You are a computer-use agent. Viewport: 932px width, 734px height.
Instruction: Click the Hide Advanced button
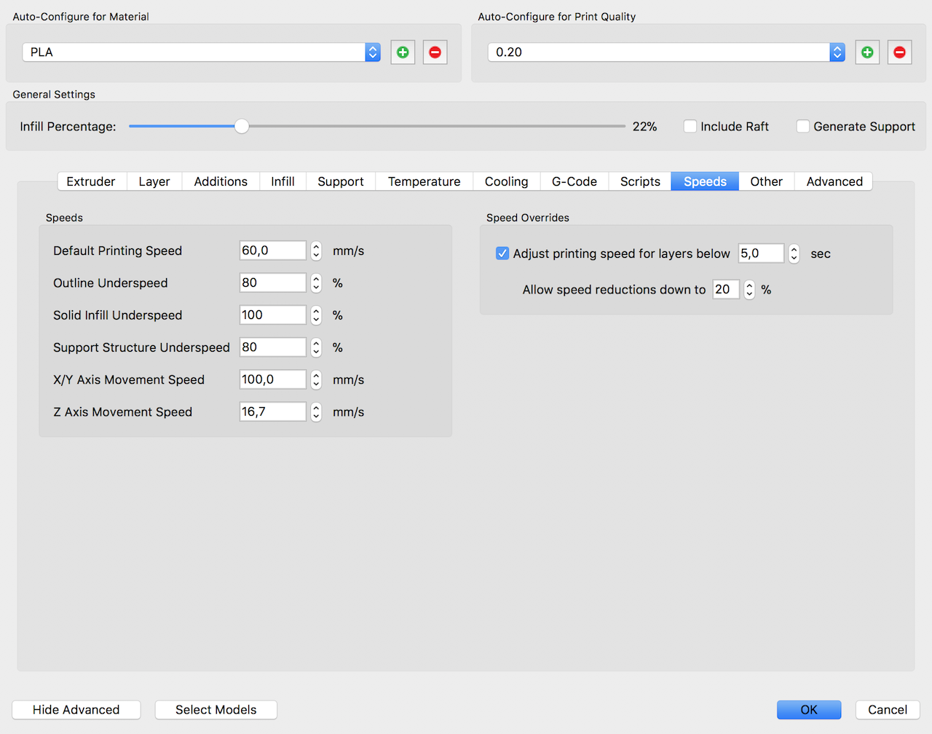click(76, 710)
